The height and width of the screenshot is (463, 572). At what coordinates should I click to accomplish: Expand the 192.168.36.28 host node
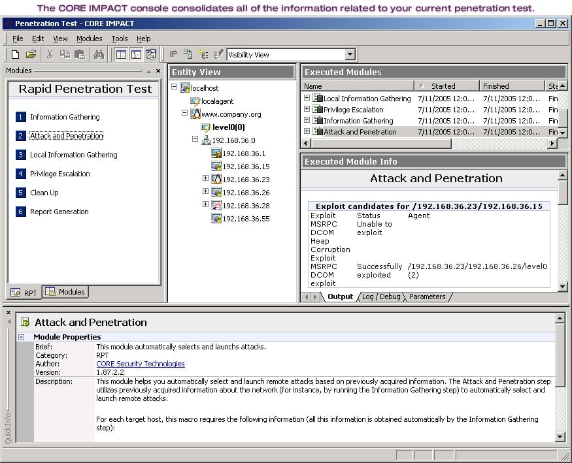(x=205, y=204)
